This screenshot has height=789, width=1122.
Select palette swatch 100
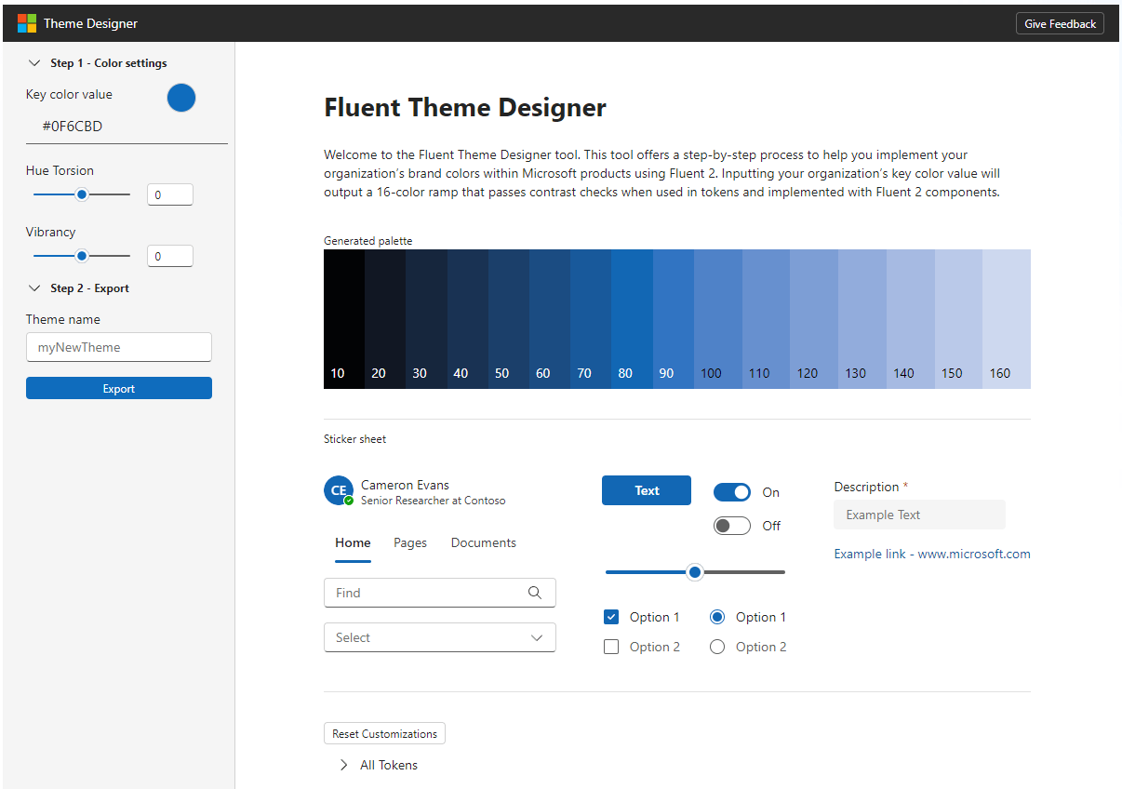coord(718,319)
